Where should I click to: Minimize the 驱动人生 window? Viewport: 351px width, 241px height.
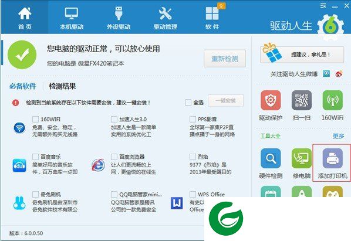point(335,6)
